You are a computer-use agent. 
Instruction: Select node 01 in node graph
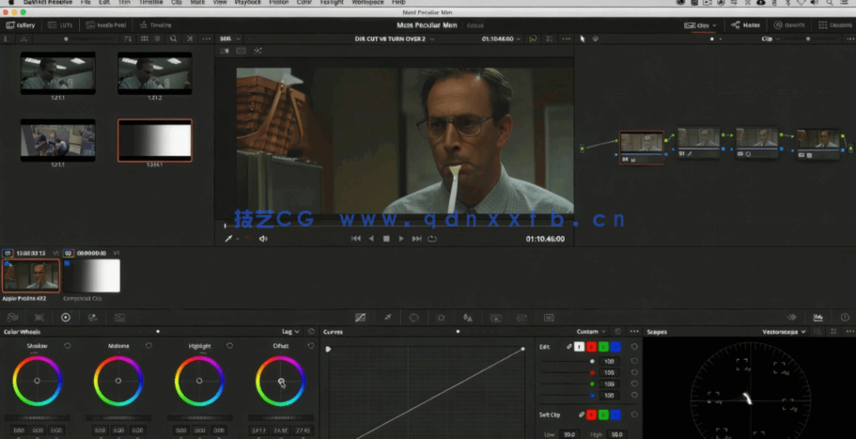[699, 143]
